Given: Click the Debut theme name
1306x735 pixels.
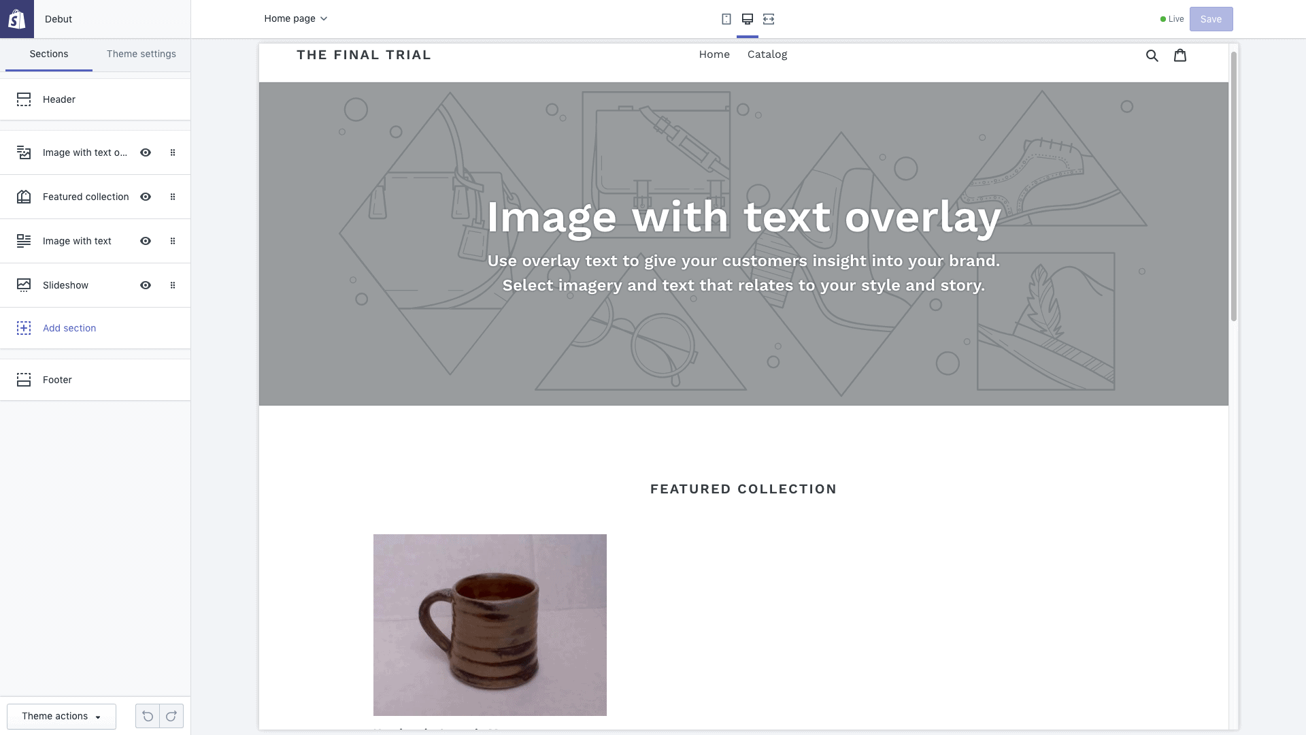Looking at the screenshot, I should pos(58,19).
